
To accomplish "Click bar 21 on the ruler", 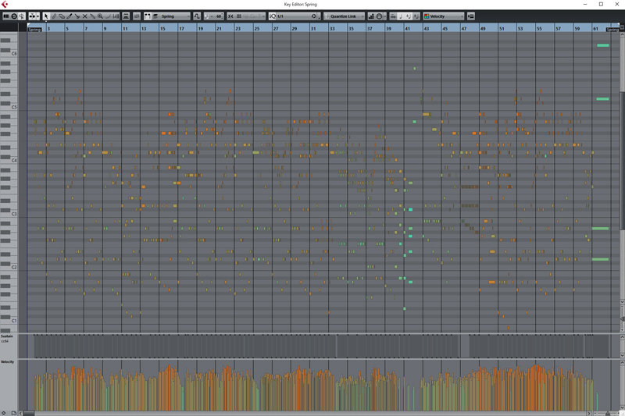I will pos(219,29).
